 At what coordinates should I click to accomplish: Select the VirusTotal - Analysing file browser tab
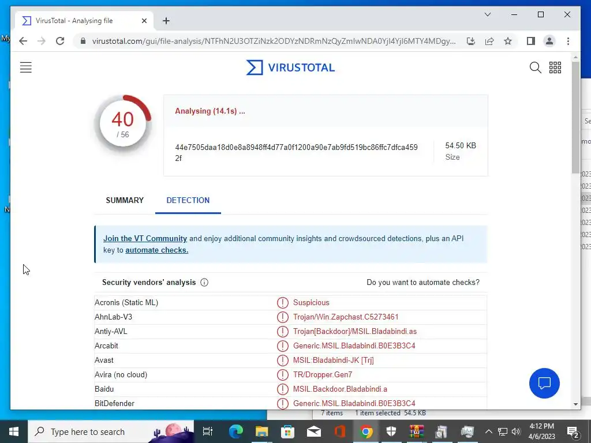coord(84,21)
